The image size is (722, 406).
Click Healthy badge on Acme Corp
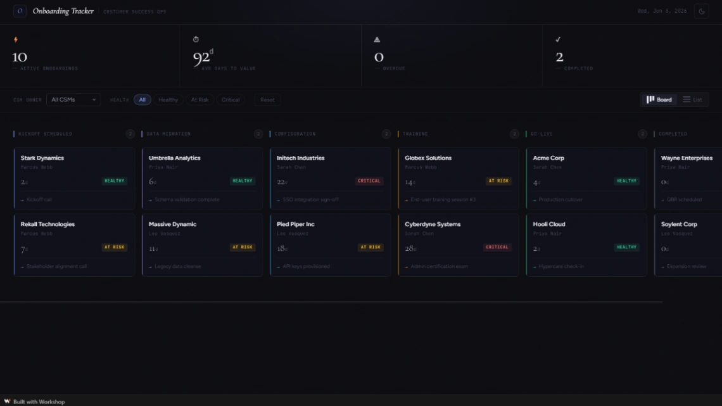click(x=626, y=181)
